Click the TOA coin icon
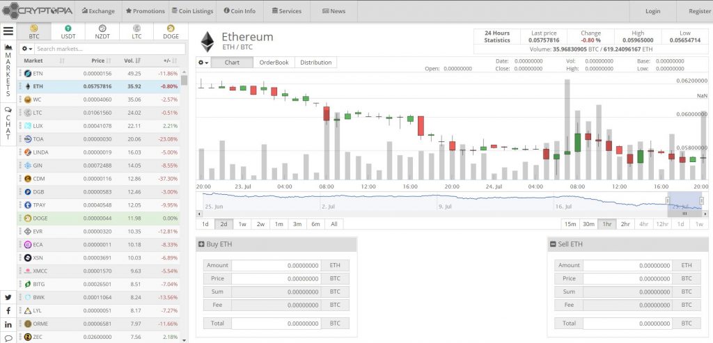 28,139
